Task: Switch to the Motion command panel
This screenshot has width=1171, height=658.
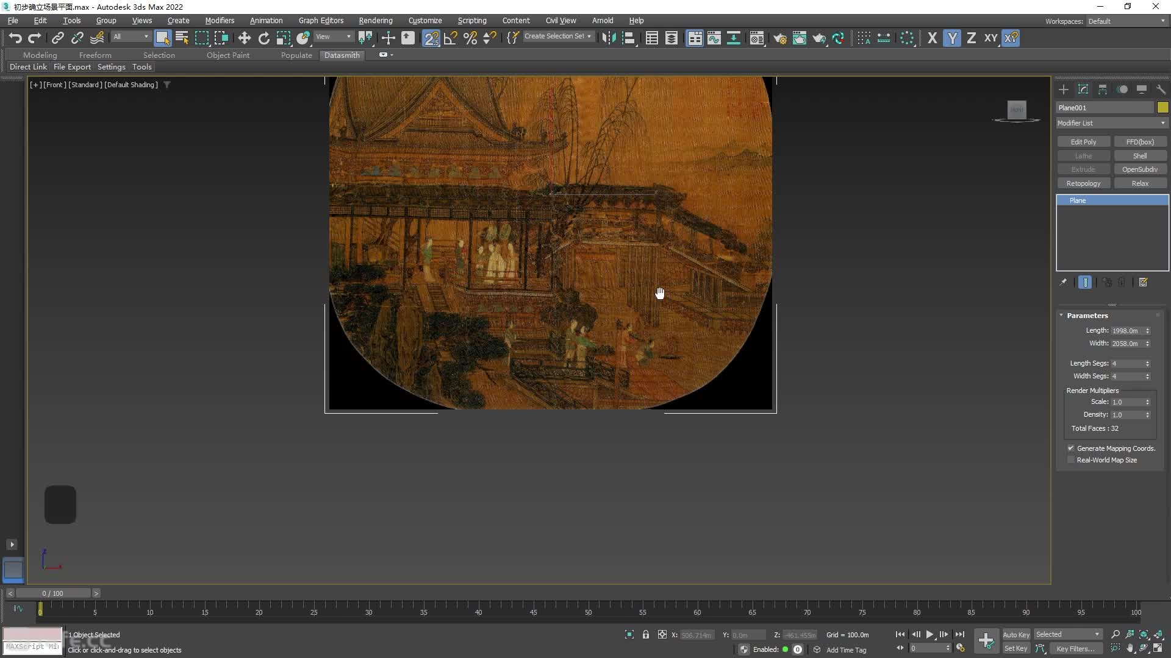Action: [1122, 90]
